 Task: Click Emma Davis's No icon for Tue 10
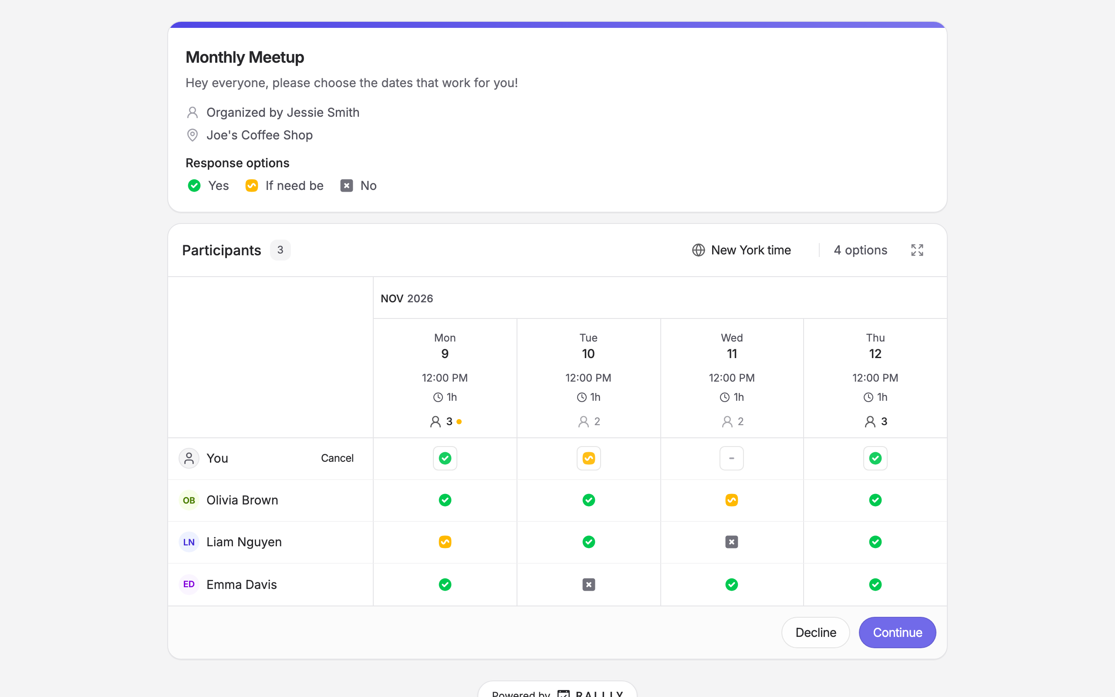[588, 585]
